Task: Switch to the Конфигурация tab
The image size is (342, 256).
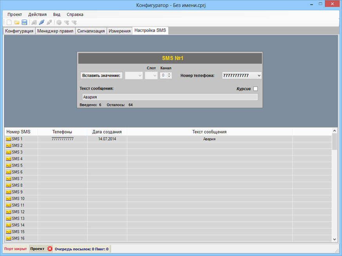Action: tap(19, 31)
